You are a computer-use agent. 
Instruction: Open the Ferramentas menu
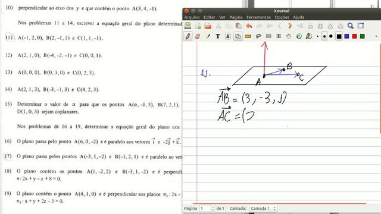point(258,17)
